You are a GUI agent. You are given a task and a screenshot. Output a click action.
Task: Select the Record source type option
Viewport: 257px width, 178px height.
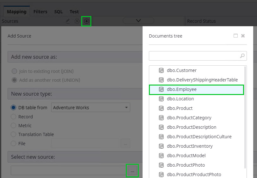tap(13, 117)
